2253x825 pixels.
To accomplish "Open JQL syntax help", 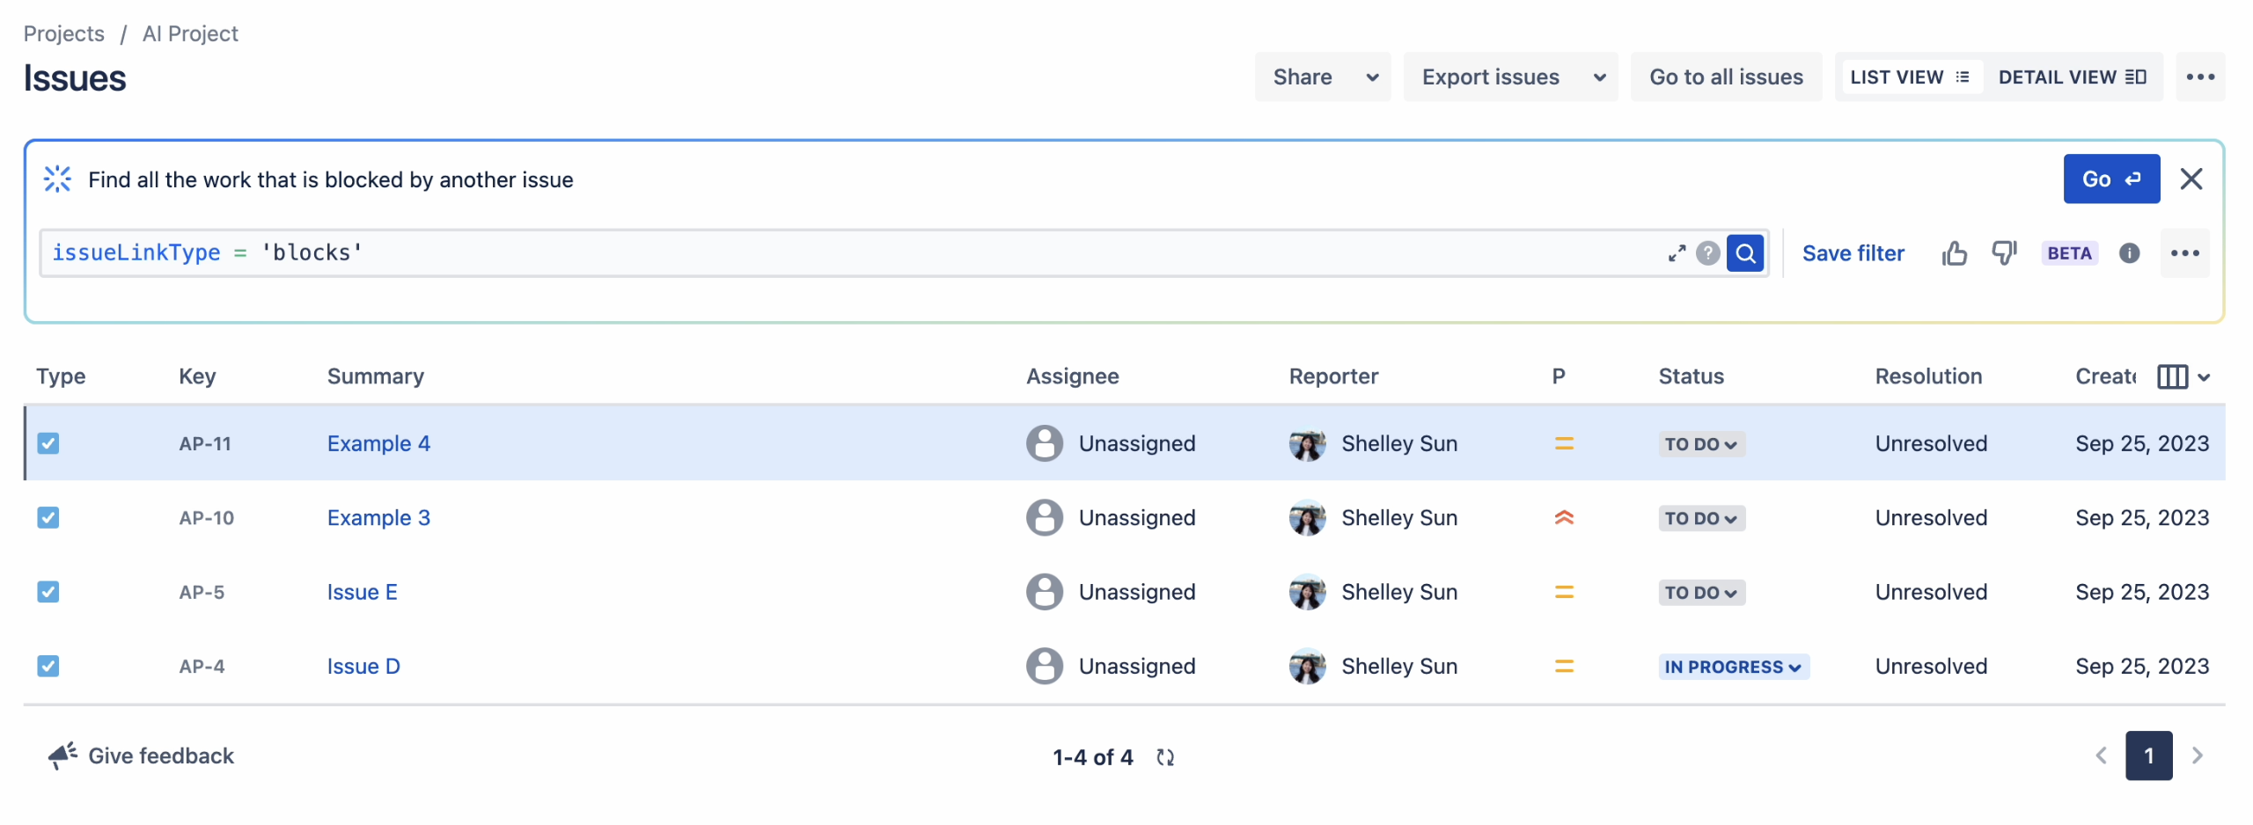I will pyautogui.click(x=1709, y=252).
